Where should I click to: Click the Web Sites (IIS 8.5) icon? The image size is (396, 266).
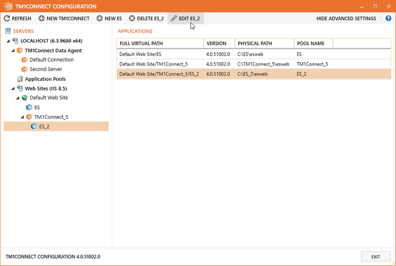[20, 88]
